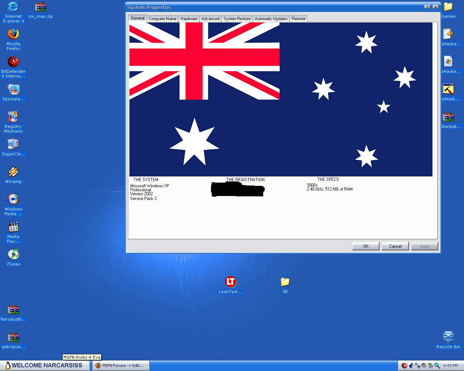Click the magnifying glass tray icon
This screenshot has height=371, width=464.
pos(437,366)
